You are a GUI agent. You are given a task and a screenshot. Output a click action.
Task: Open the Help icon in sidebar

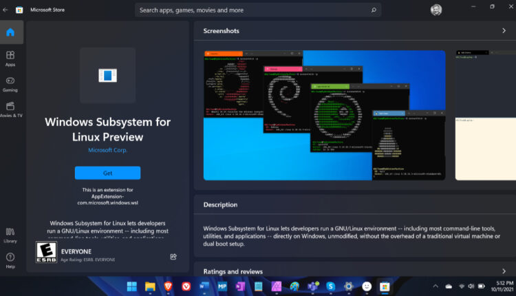pyautogui.click(x=10, y=260)
